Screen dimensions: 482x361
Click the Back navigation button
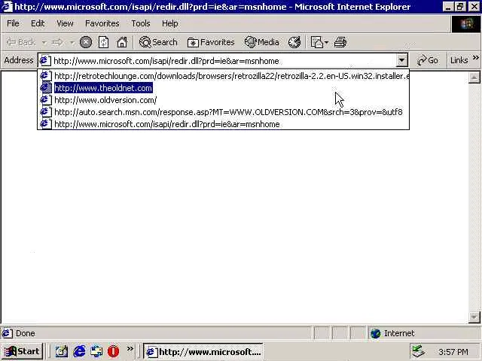pyautogui.click(x=21, y=42)
